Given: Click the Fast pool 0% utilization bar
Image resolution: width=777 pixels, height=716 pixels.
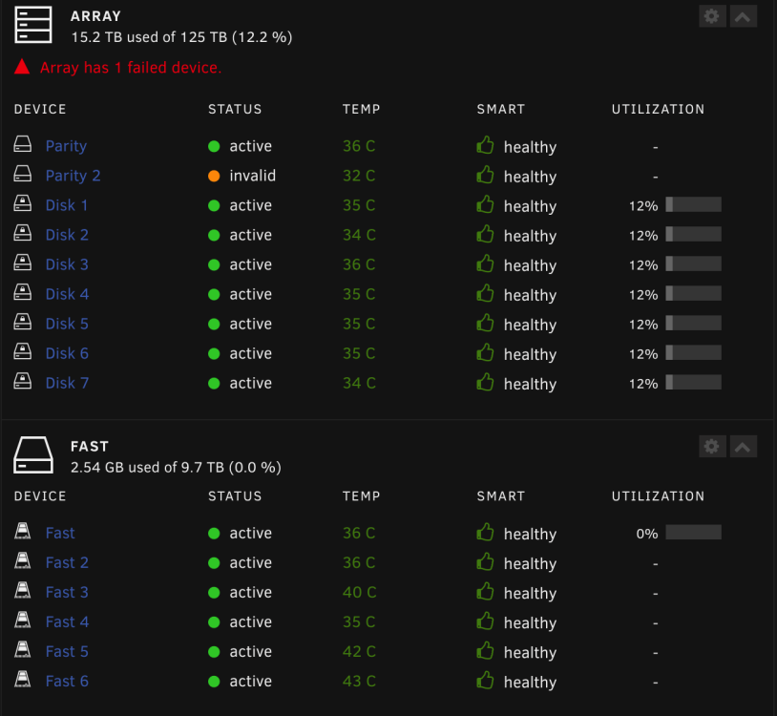Looking at the screenshot, I should coord(693,532).
